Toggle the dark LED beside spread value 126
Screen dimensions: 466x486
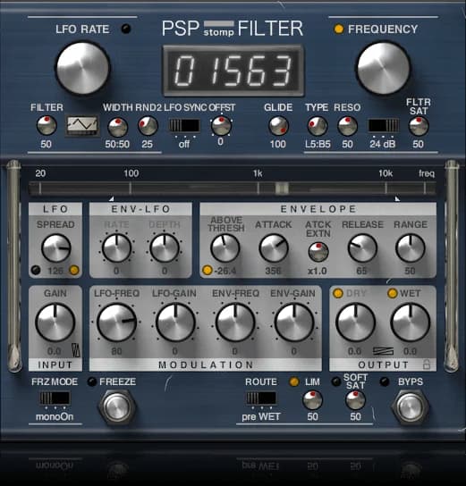click(x=36, y=271)
